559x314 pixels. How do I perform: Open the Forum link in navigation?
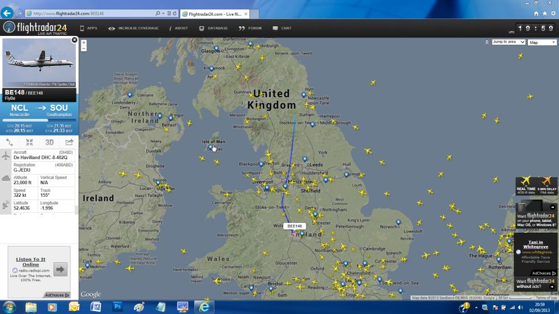click(250, 28)
